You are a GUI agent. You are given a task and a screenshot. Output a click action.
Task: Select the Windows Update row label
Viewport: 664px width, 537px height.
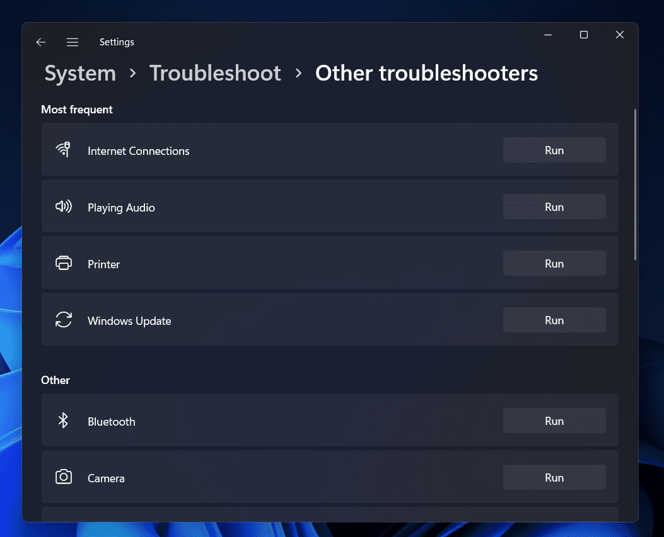[129, 321]
